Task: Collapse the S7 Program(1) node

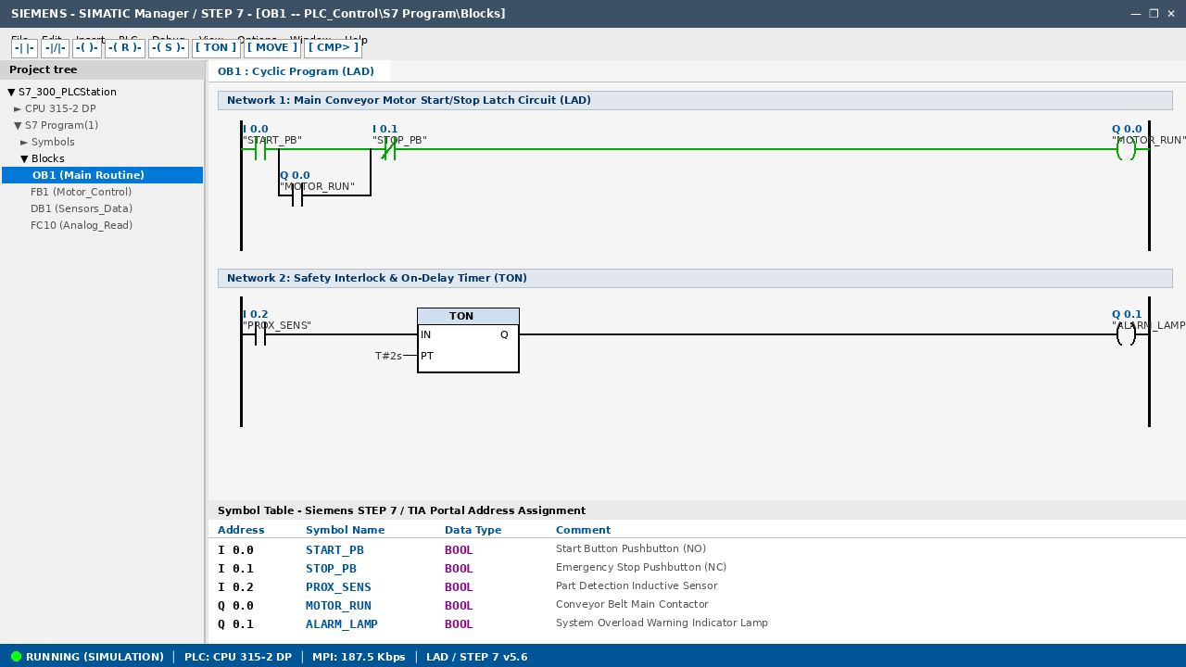Action: pyautogui.click(x=18, y=125)
